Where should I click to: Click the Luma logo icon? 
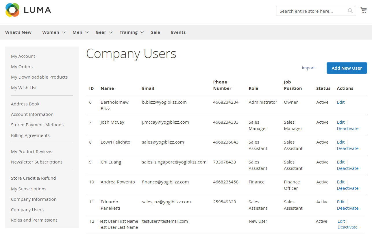click(12, 10)
